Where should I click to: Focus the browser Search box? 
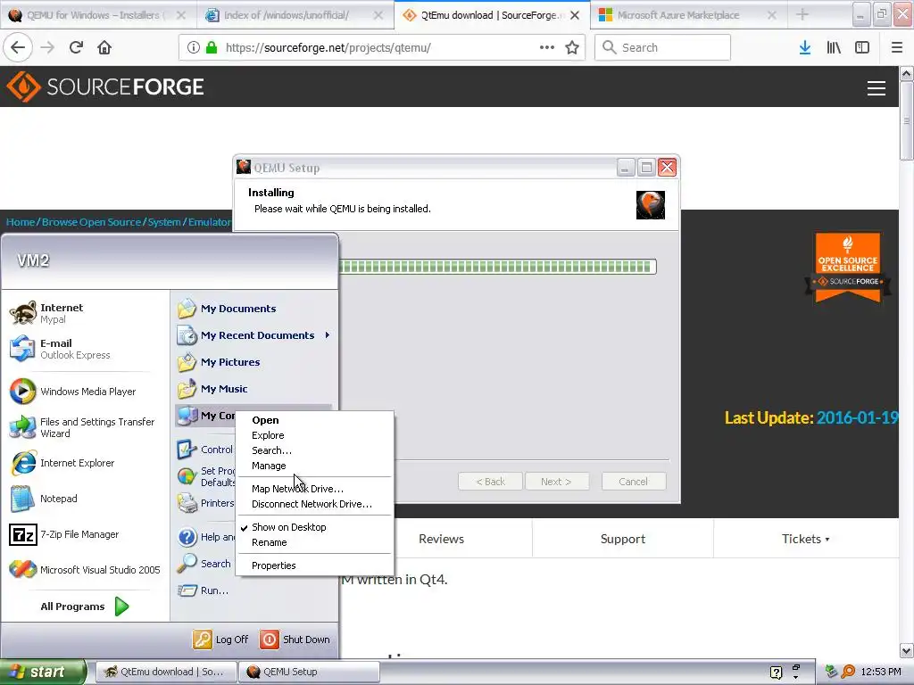click(662, 47)
